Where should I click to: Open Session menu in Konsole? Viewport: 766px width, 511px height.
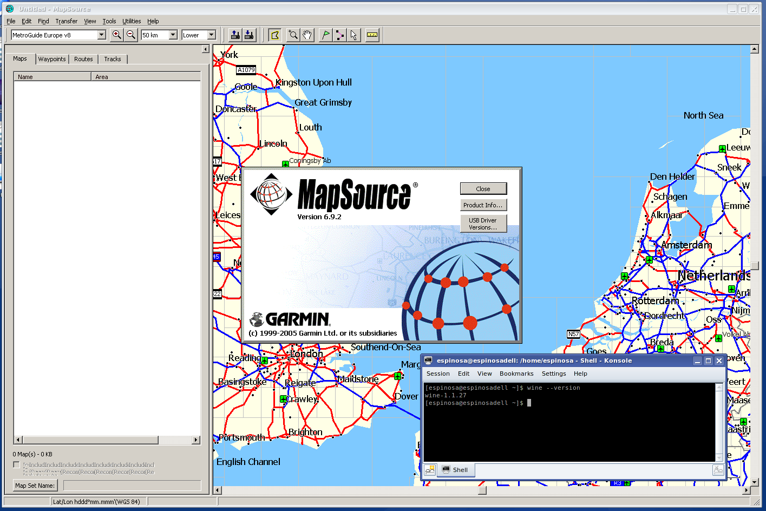point(438,374)
